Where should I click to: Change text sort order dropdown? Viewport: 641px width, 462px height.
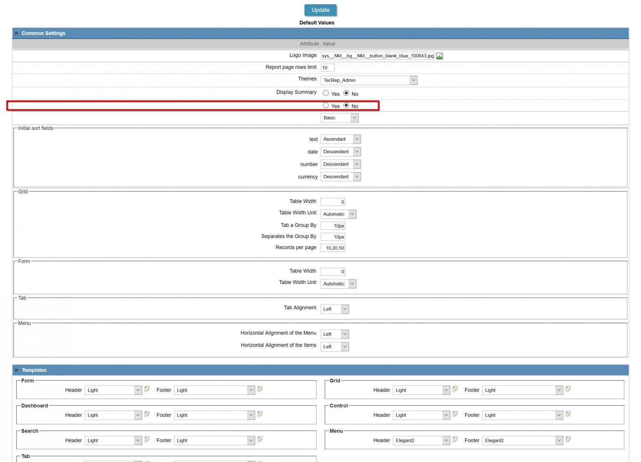pyautogui.click(x=341, y=139)
